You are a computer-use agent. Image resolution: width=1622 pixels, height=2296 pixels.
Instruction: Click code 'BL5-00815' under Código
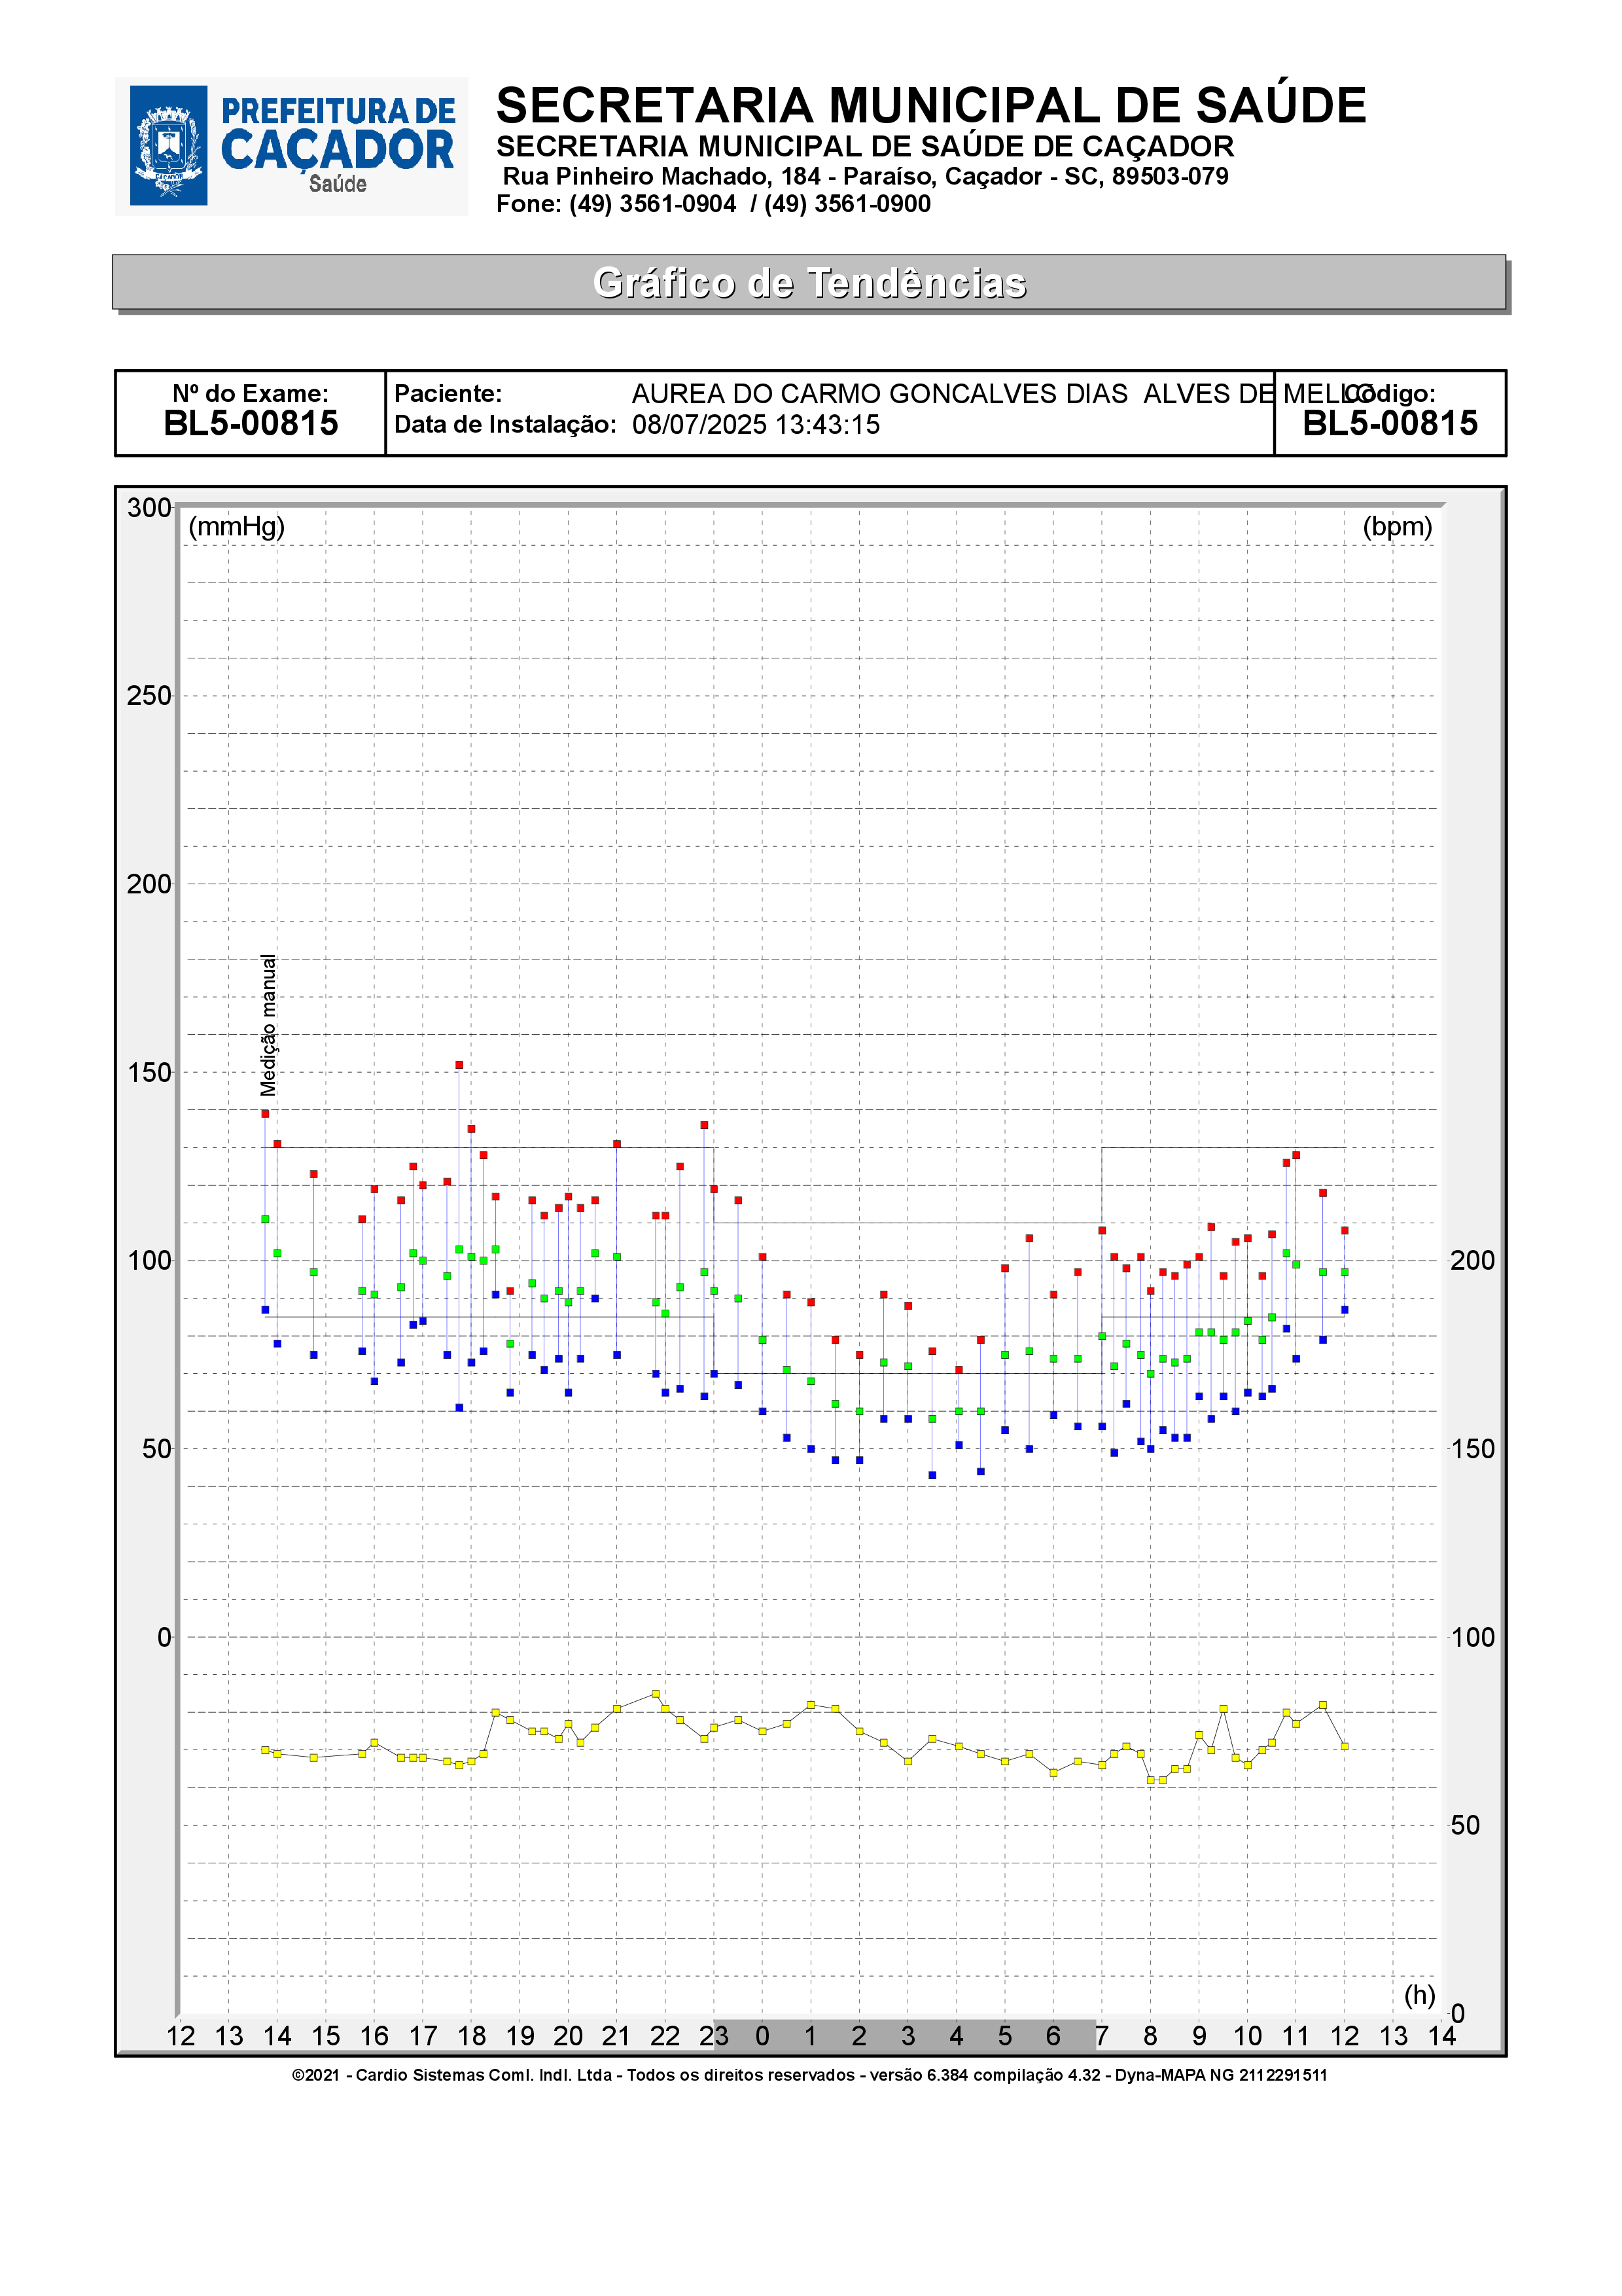(x=1389, y=423)
